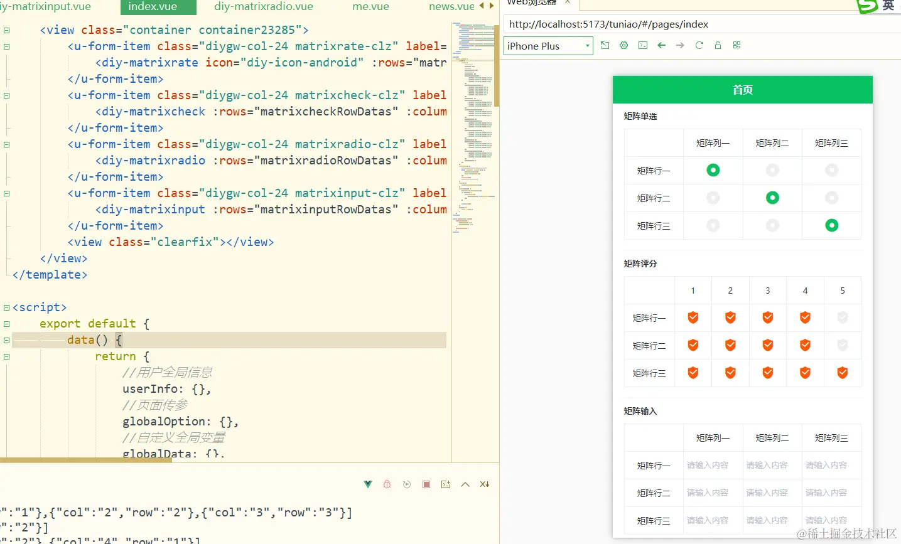Screen dimensions: 901x544
Task: Open the iPhone Plus device dropdown
Action: pyautogui.click(x=548, y=46)
